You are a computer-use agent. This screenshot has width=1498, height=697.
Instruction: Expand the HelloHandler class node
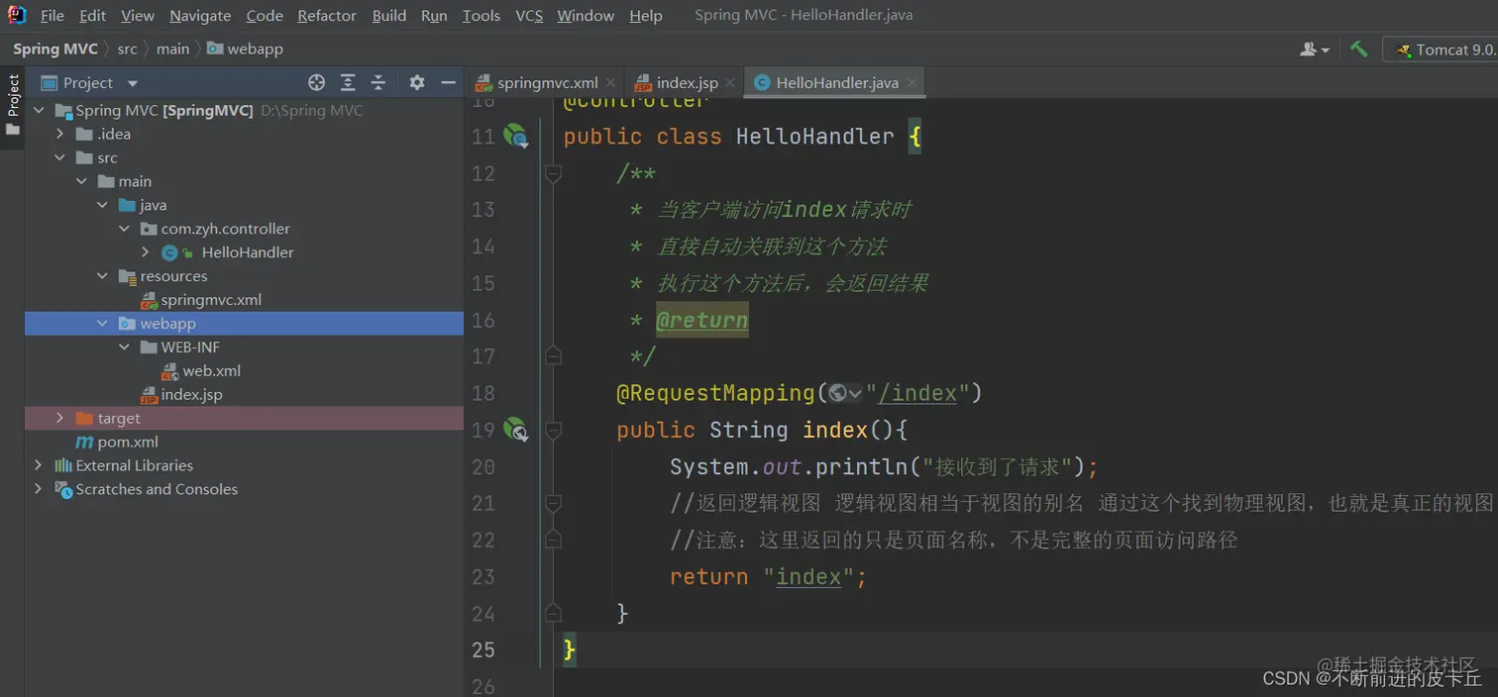[x=146, y=253]
